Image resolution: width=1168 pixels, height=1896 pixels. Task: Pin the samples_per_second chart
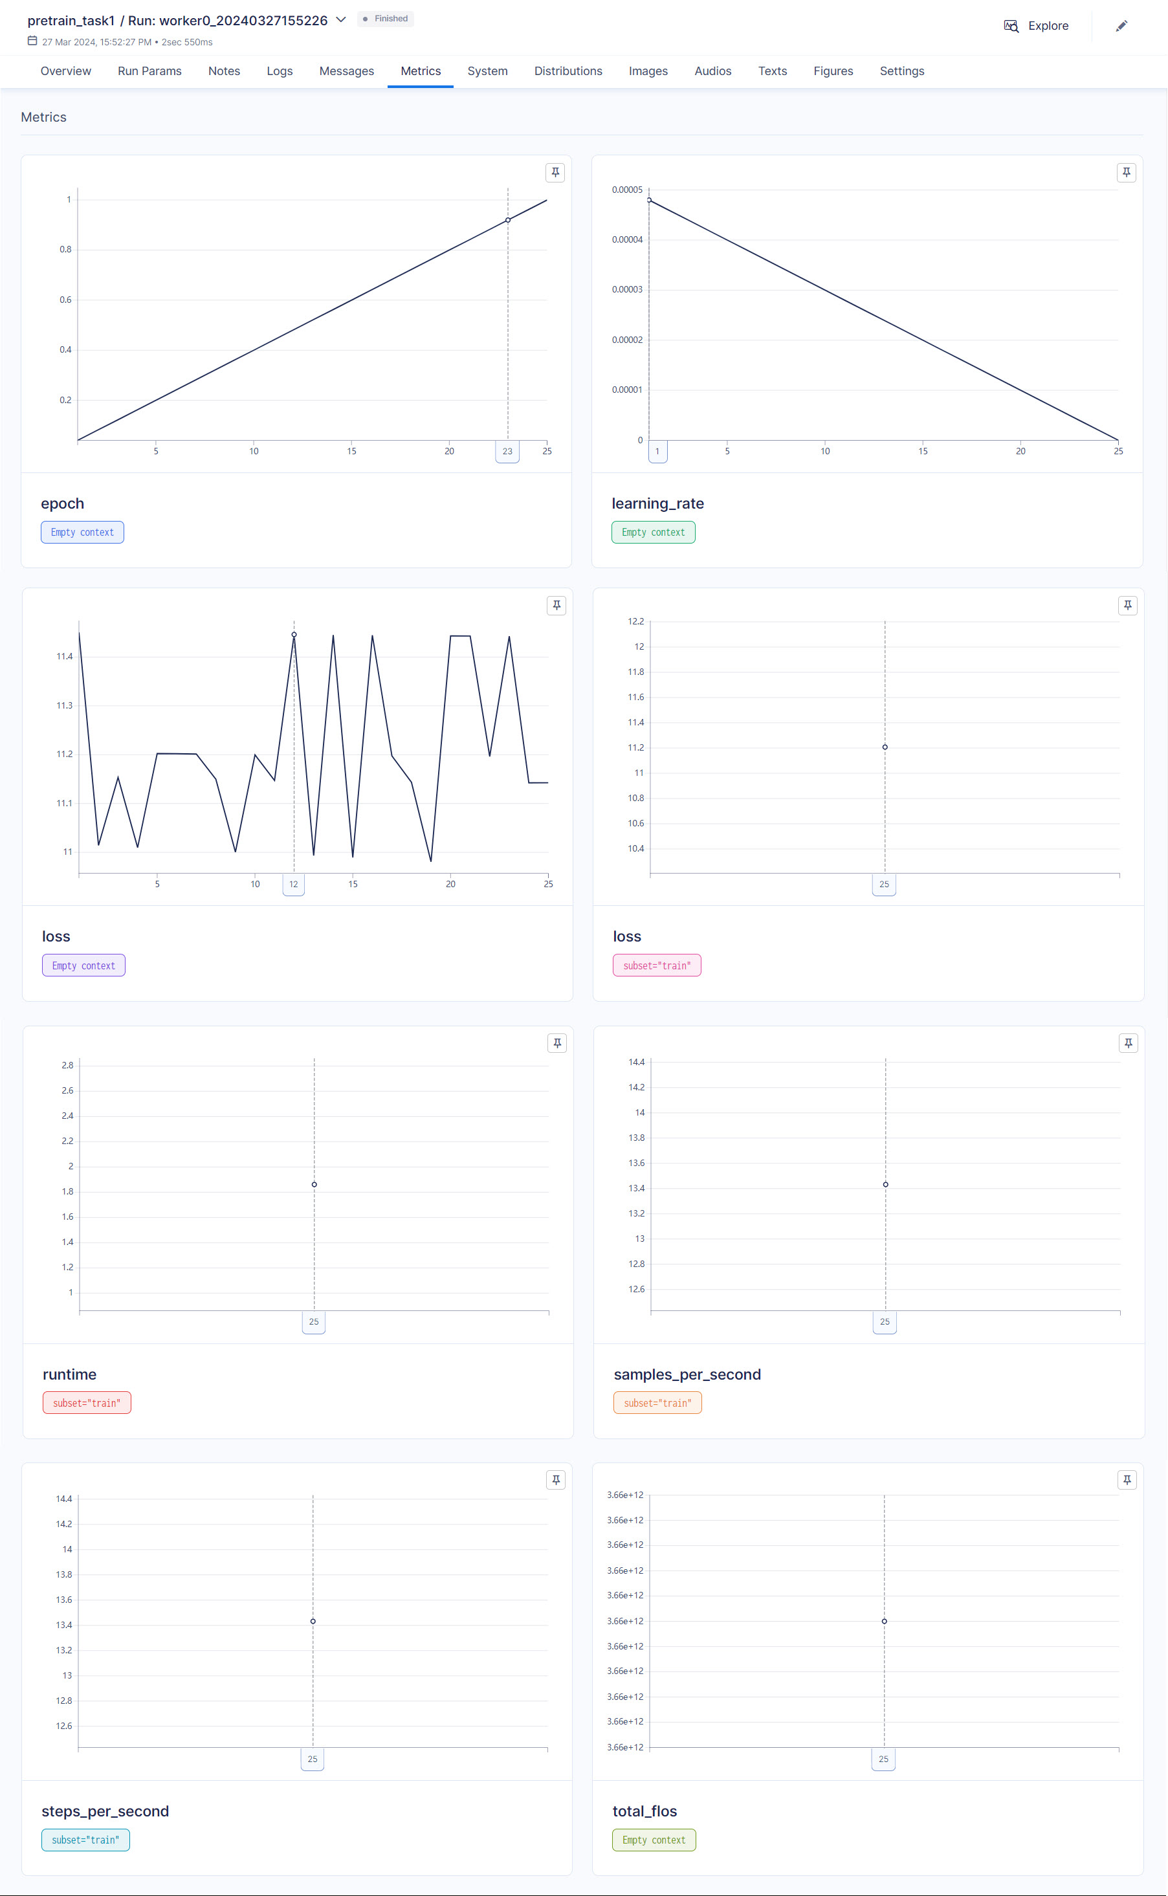pyautogui.click(x=1128, y=1043)
